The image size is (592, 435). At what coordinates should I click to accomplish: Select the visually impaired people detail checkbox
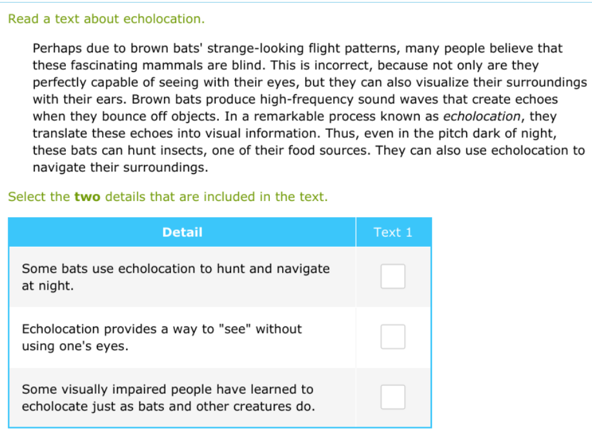(x=393, y=397)
